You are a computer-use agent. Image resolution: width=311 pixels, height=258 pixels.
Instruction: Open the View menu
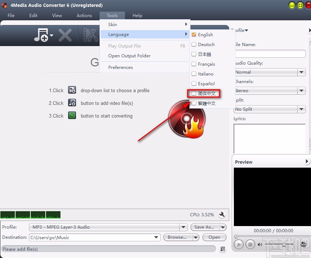57,15
